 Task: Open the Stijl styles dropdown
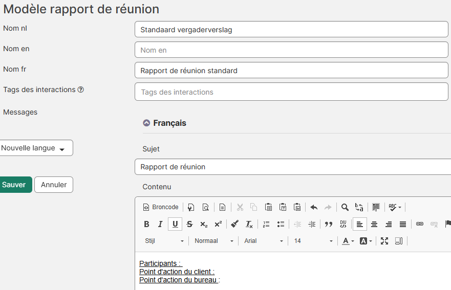click(x=164, y=241)
